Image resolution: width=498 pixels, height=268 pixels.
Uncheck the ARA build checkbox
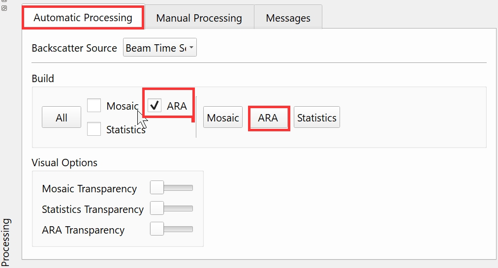pyautogui.click(x=155, y=105)
